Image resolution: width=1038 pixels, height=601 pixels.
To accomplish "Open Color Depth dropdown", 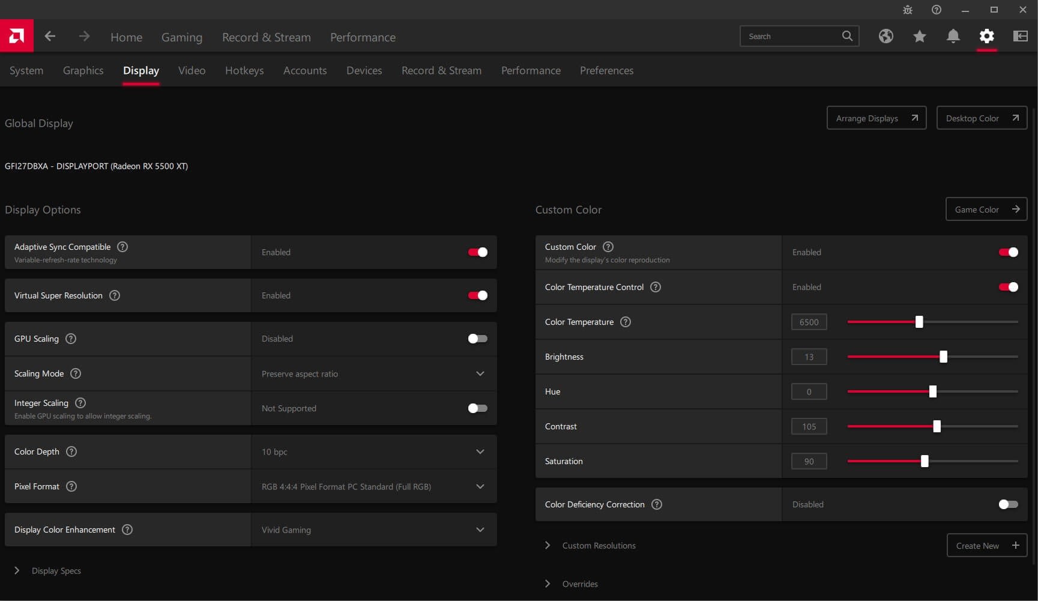I will [373, 452].
